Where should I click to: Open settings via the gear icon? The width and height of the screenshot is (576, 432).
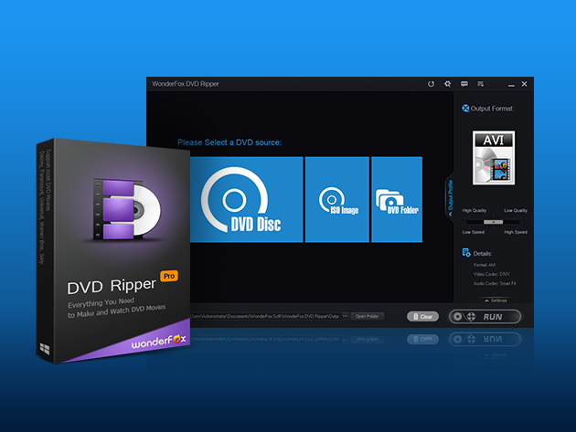(448, 84)
